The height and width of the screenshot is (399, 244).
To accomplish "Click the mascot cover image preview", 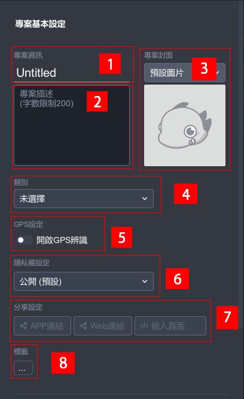I will [185, 125].
